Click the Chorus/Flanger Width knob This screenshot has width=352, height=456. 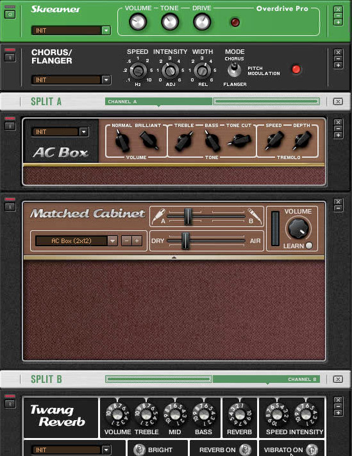202,71
